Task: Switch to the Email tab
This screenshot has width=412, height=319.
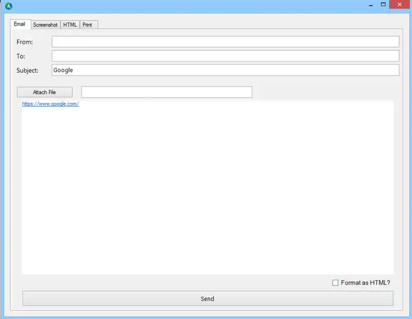Action: click(x=20, y=24)
